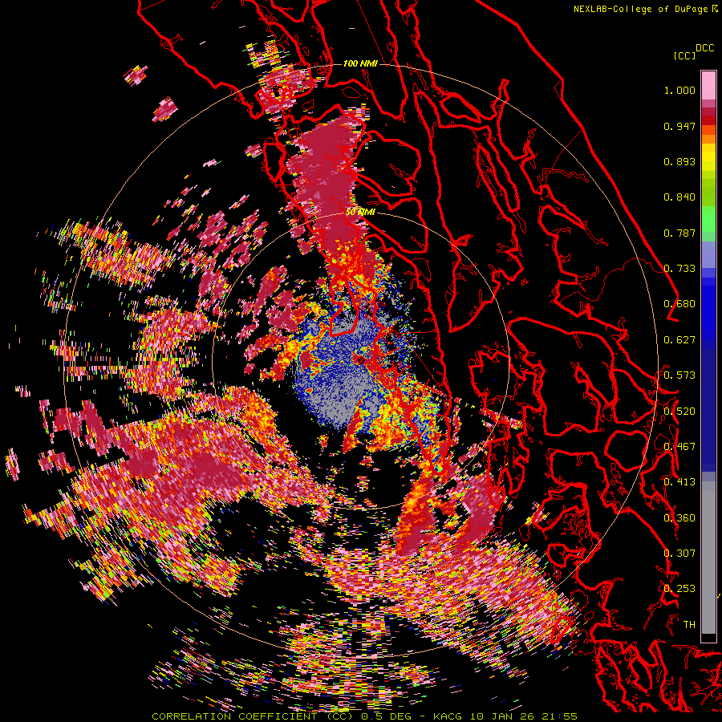Select the 0.893 legend value
The width and height of the screenshot is (722, 722).
[x=679, y=161]
